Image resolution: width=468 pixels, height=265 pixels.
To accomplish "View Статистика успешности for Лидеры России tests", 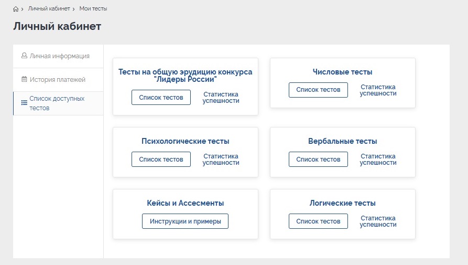I will pyautogui.click(x=221, y=98).
